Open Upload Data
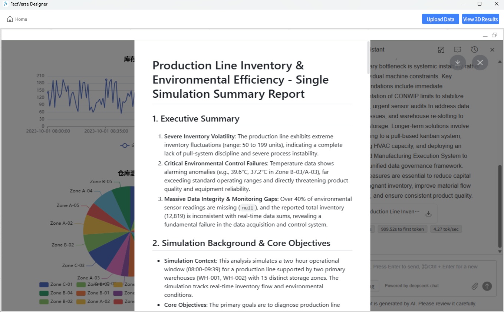Screen dimensions: 504x312 click(440, 19)
